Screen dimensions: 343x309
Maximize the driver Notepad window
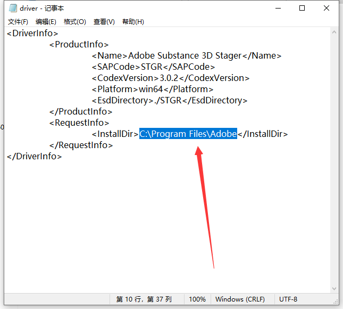pyautogui.click(x=302, y=8)
